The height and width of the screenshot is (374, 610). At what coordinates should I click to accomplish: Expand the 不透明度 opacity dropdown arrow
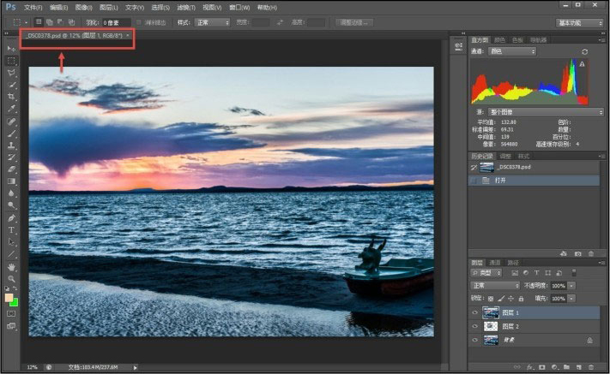pos(570,285)
